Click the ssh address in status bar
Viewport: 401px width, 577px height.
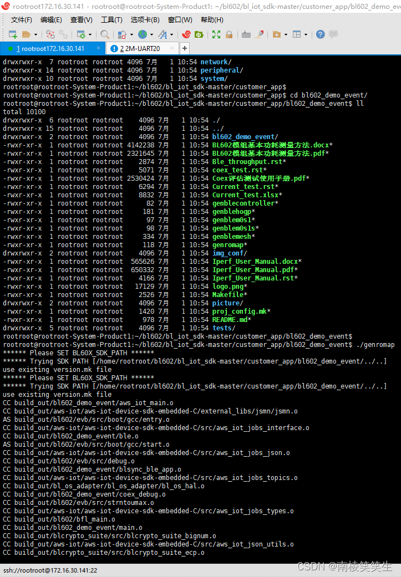coord(50,570)
